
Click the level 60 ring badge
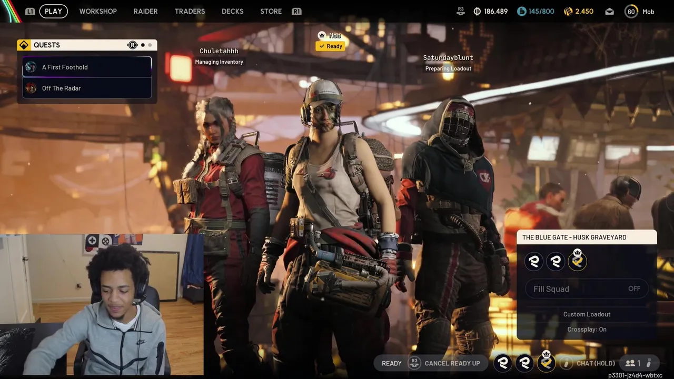pos(631,11)
